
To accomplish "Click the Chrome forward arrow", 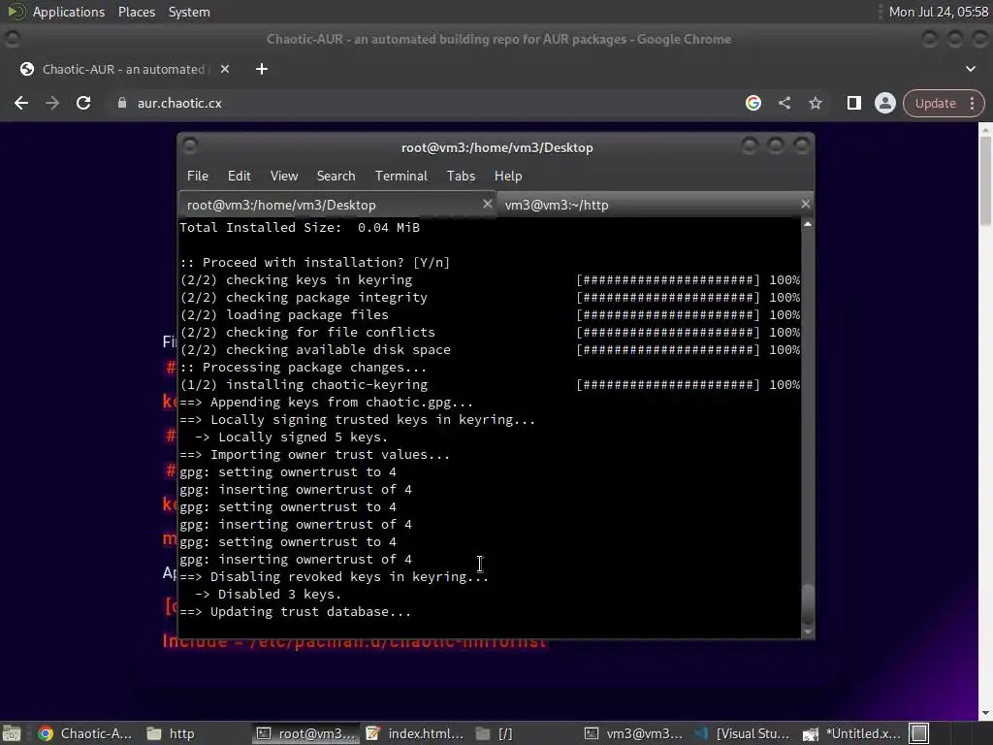I will point(52,103).
